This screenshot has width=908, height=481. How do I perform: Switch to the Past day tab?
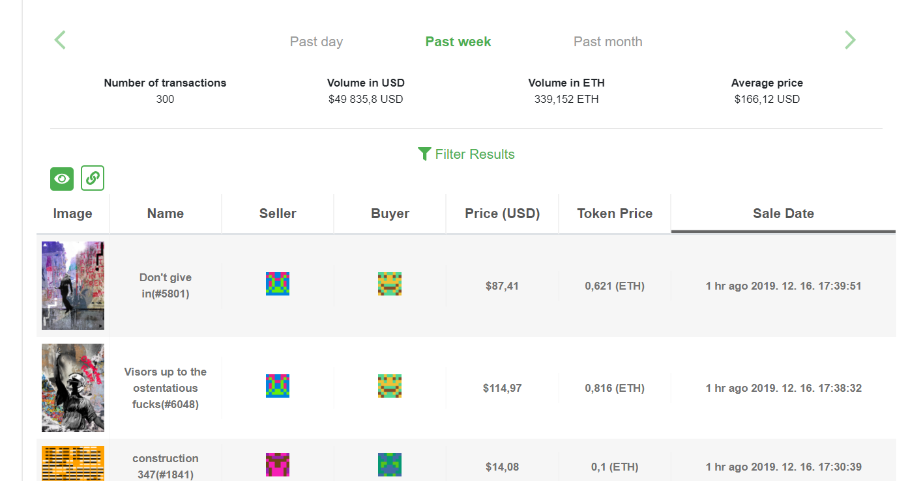click(316, 42)
